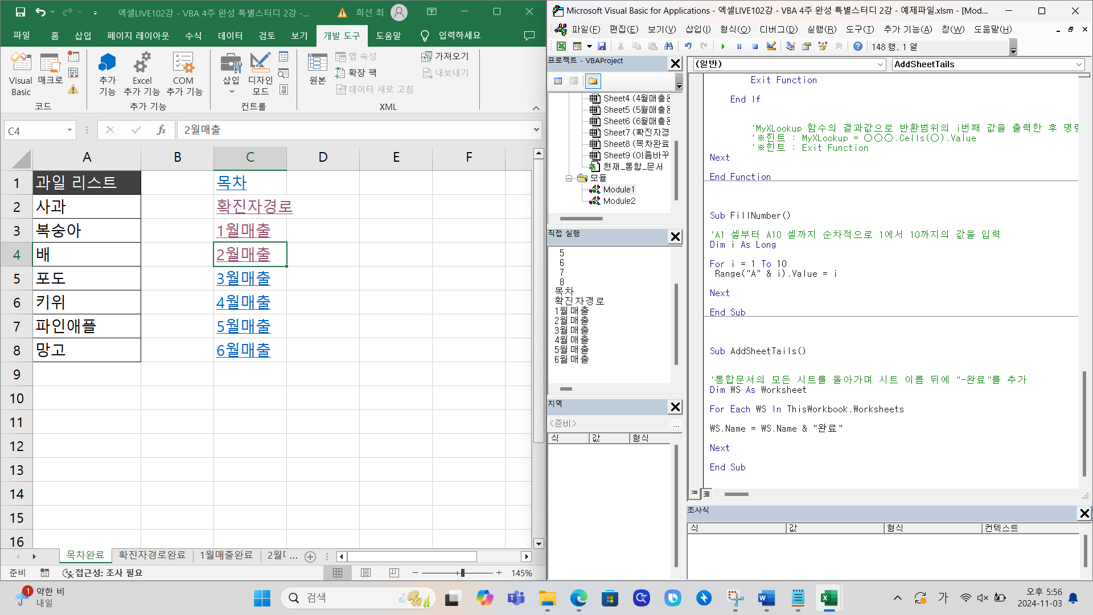
Task: Click View Microsoft Excel icon
Action: [x=561, y=47]
